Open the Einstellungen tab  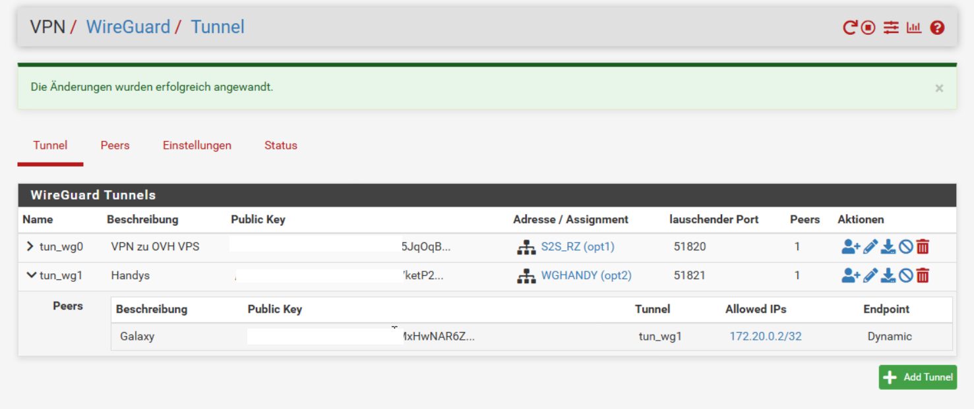[197, 146]
